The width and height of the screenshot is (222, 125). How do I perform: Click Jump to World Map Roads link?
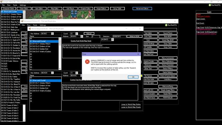[x=131, y=107]
